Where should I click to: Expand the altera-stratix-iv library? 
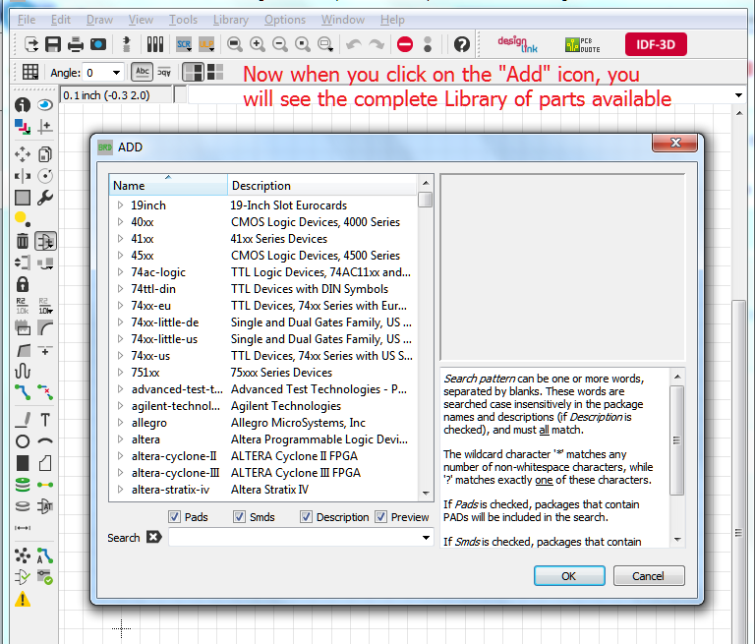(120, 490)
